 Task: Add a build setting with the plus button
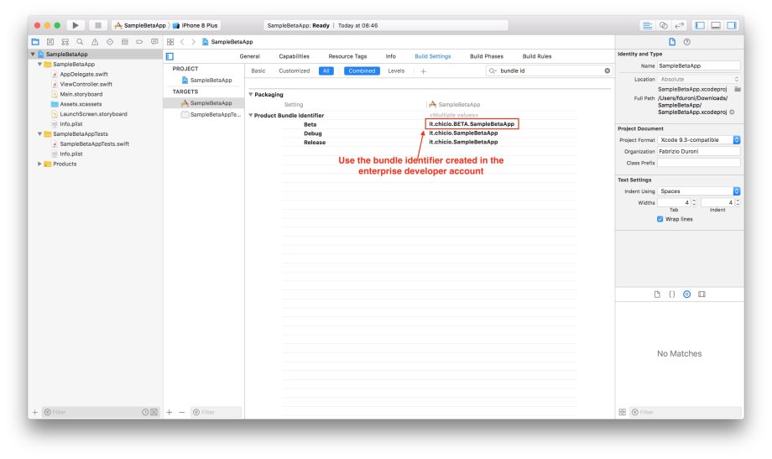[x=424, y=71]
